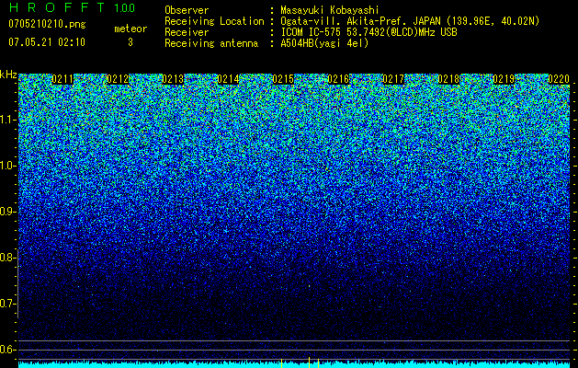Click the 0213 time marker
The height and width of the screenshot is (368, 578).
173,79
